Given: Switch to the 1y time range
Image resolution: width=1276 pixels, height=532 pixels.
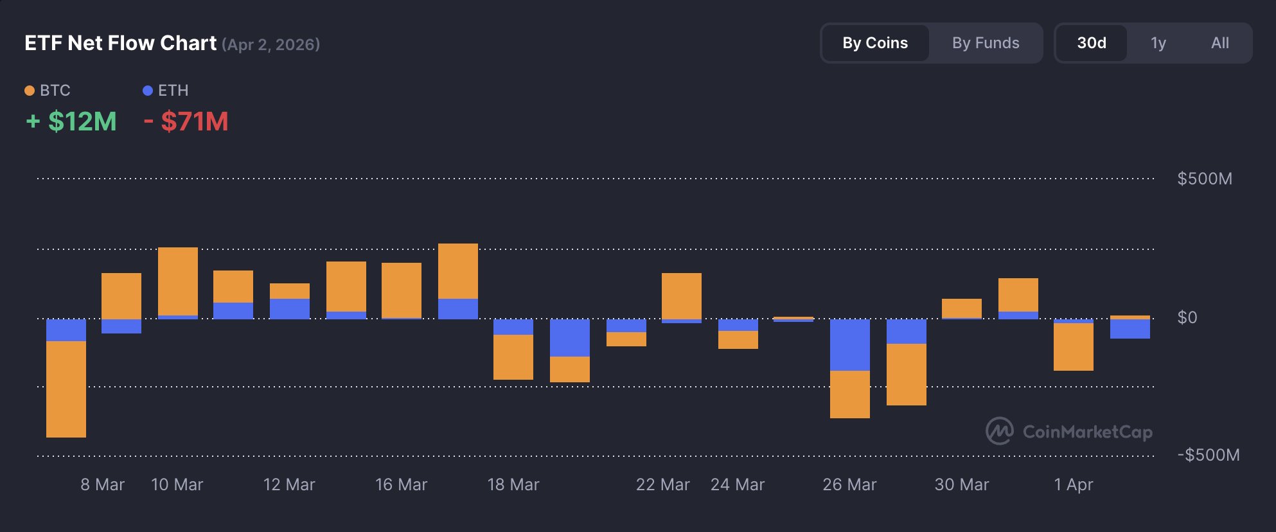Looking at the screenshot, I should 1158,43.
